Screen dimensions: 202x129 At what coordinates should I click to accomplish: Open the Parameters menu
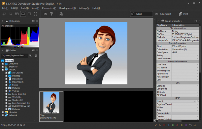[49, 8]
